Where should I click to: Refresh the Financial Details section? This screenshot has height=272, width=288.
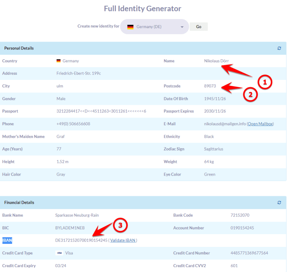[279, 203]
